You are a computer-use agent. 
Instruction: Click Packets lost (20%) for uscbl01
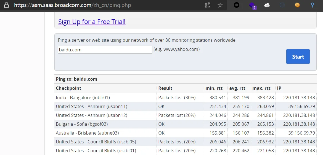(x=177, y=151)
